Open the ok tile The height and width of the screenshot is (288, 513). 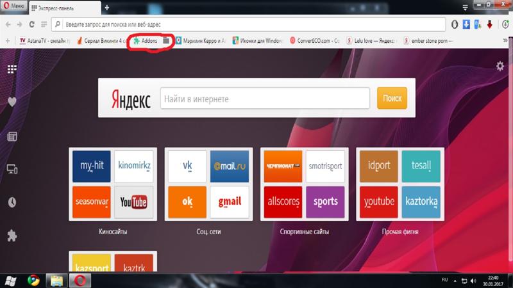coord(187,202)
